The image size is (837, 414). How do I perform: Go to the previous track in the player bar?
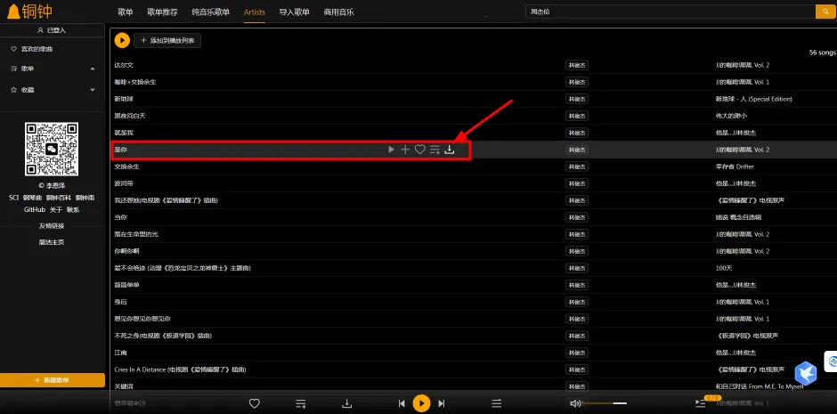[402, 403]
